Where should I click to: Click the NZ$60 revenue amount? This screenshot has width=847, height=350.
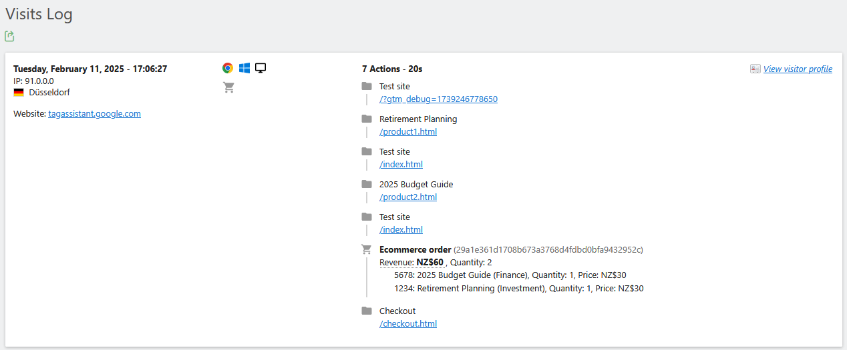(430, 263)
